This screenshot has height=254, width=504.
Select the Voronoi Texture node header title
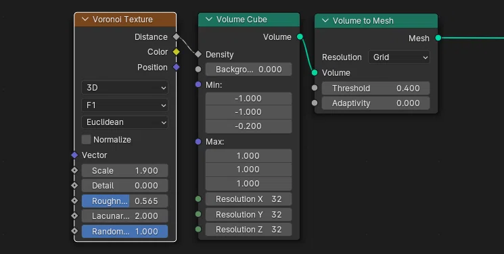[x=122, y=20]
